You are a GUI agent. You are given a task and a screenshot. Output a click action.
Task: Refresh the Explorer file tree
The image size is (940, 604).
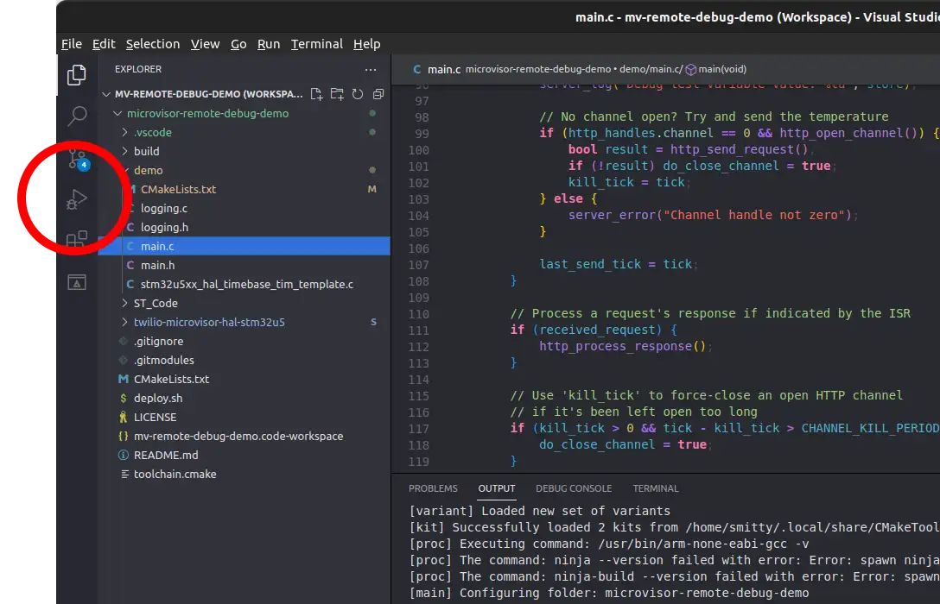358,94
